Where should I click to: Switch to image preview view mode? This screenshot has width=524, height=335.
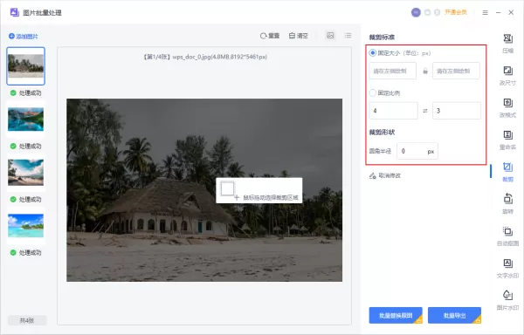coord(330,36)
